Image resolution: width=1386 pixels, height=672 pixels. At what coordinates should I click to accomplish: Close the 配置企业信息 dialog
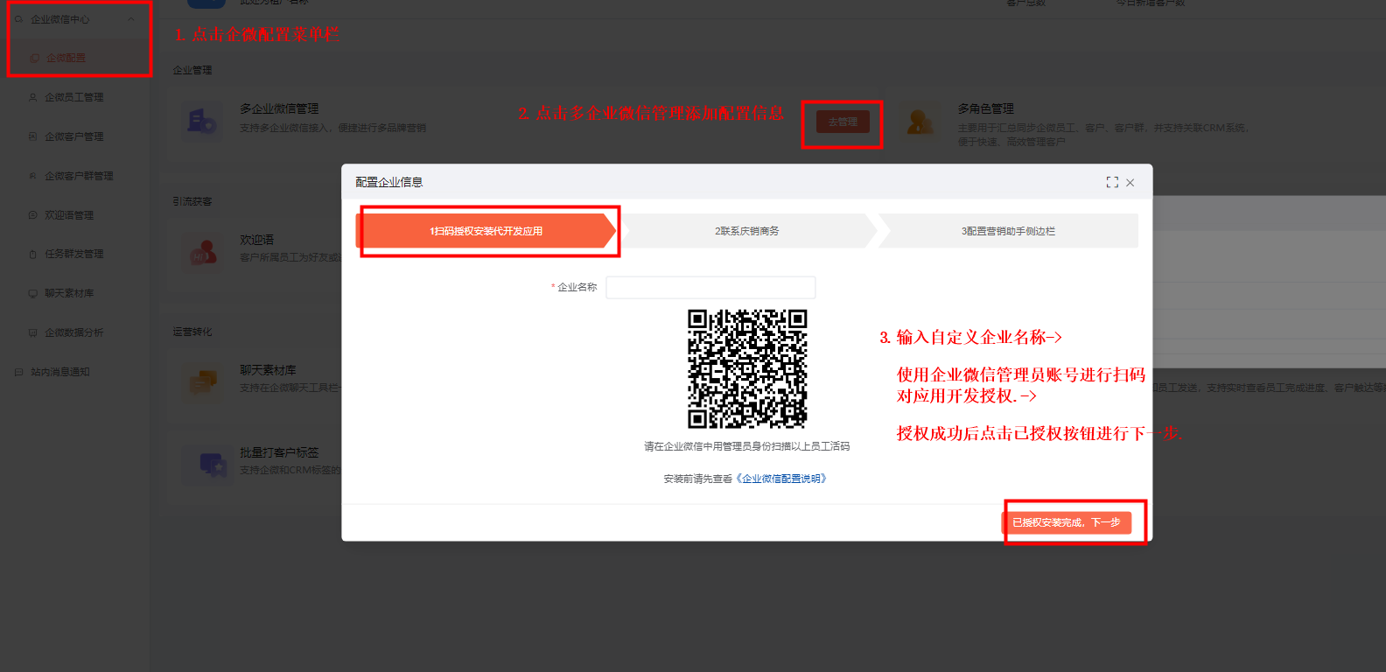point(1130,182)
